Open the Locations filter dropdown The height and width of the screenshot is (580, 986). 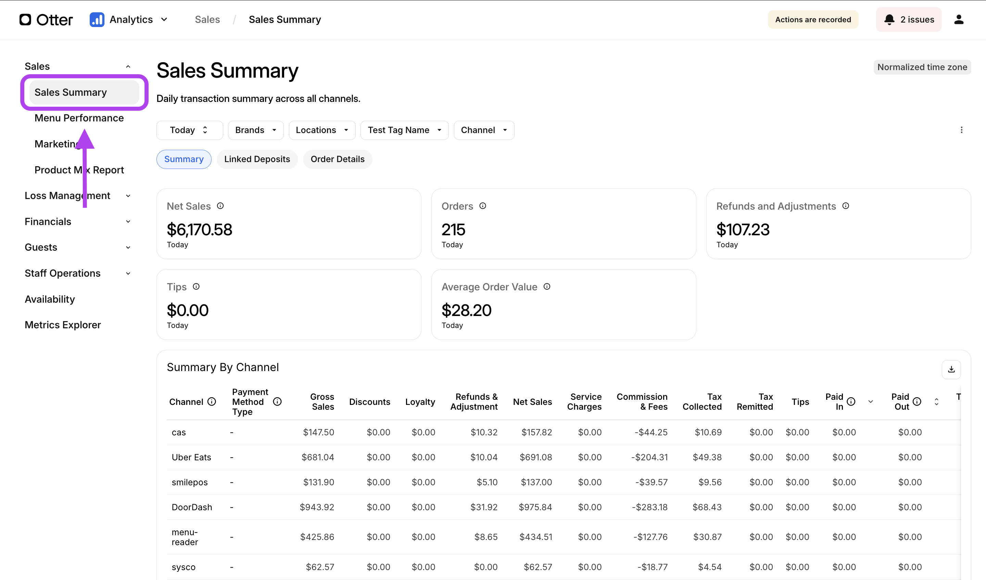pos(321,130)
